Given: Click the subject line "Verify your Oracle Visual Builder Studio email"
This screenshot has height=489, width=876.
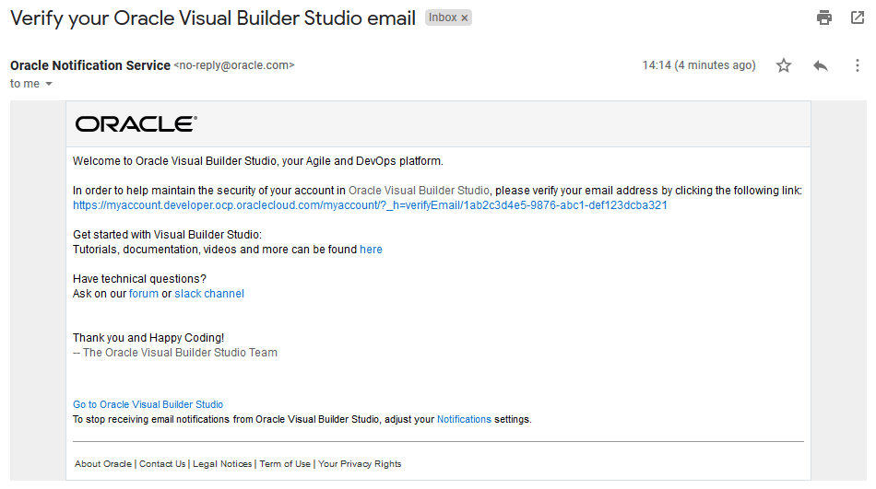Looking at the screenshot, I should click(213, 18).
